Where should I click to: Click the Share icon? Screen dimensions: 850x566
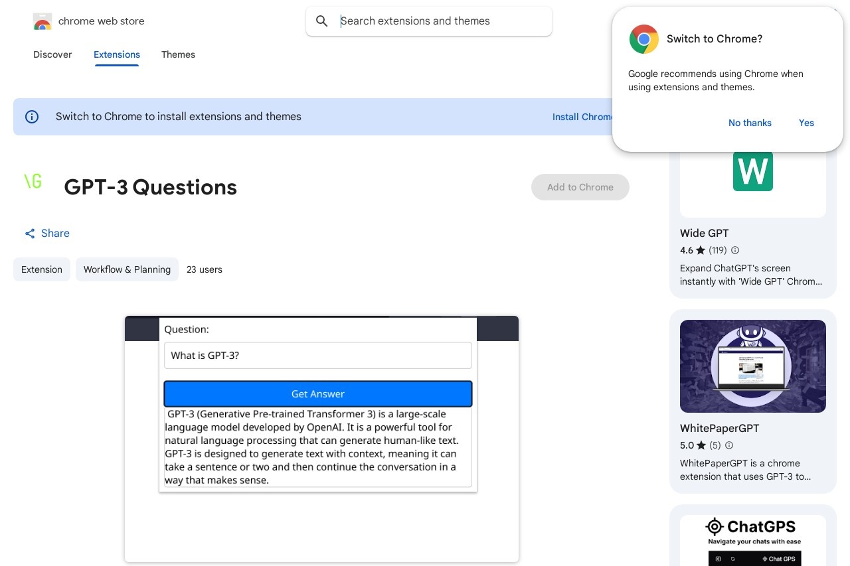point(30,234)
